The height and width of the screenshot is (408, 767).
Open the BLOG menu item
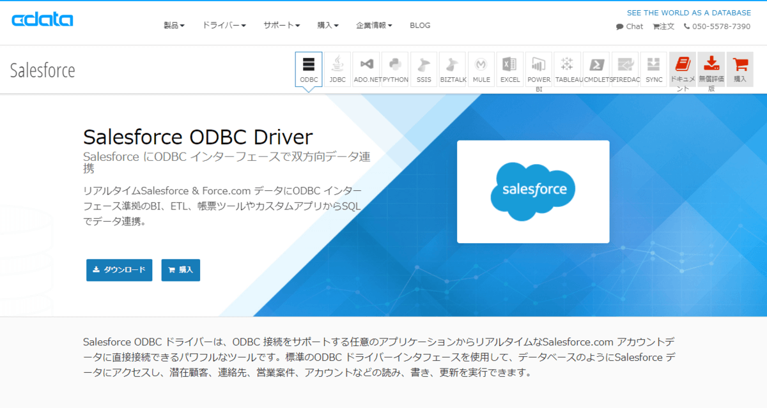point(420,26)
